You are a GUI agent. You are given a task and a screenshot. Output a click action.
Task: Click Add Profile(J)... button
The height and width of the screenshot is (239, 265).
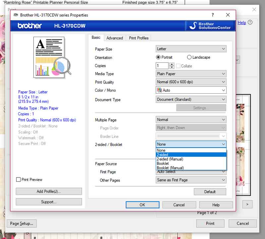49,191
